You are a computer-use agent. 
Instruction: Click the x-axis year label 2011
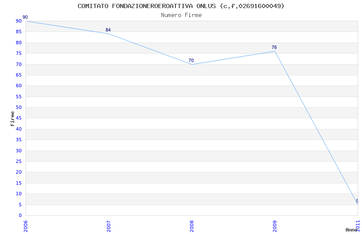point(358,225)
